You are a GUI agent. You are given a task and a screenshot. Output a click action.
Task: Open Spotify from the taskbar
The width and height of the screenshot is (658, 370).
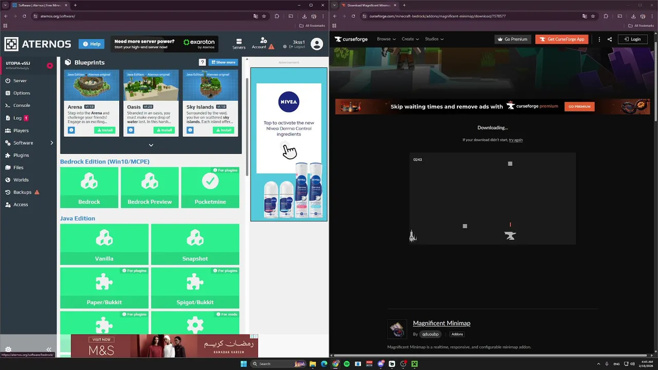(x=346, y=364)
